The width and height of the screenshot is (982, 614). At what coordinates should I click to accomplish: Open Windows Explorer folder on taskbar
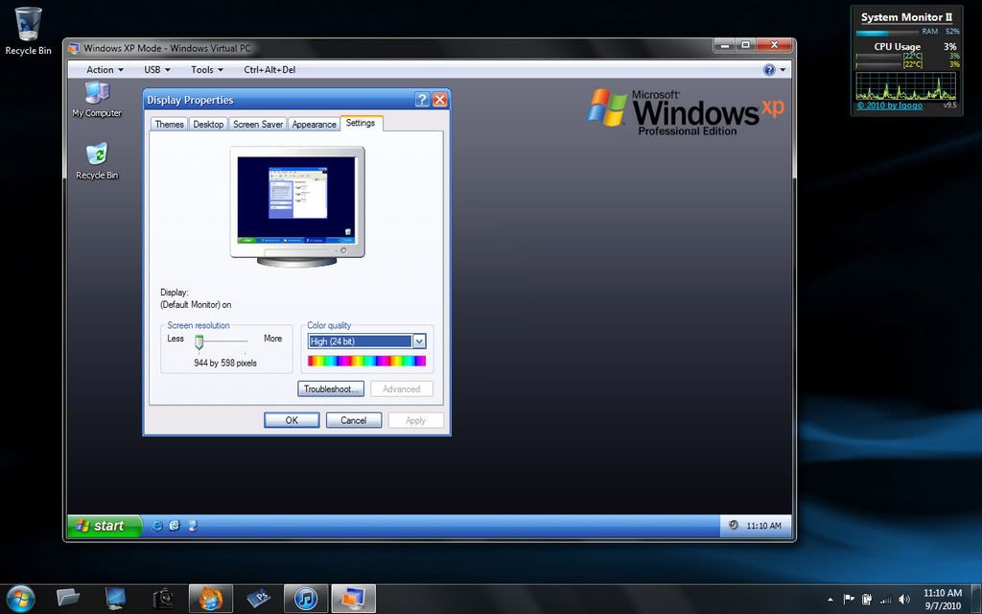(x=68, y=599)
